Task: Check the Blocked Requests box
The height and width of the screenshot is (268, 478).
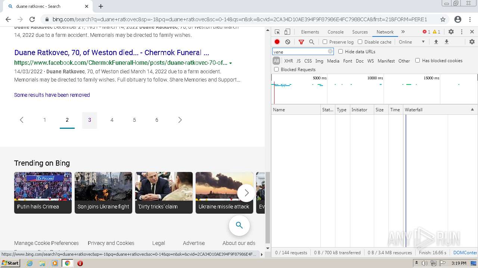Action: (276, 69)
